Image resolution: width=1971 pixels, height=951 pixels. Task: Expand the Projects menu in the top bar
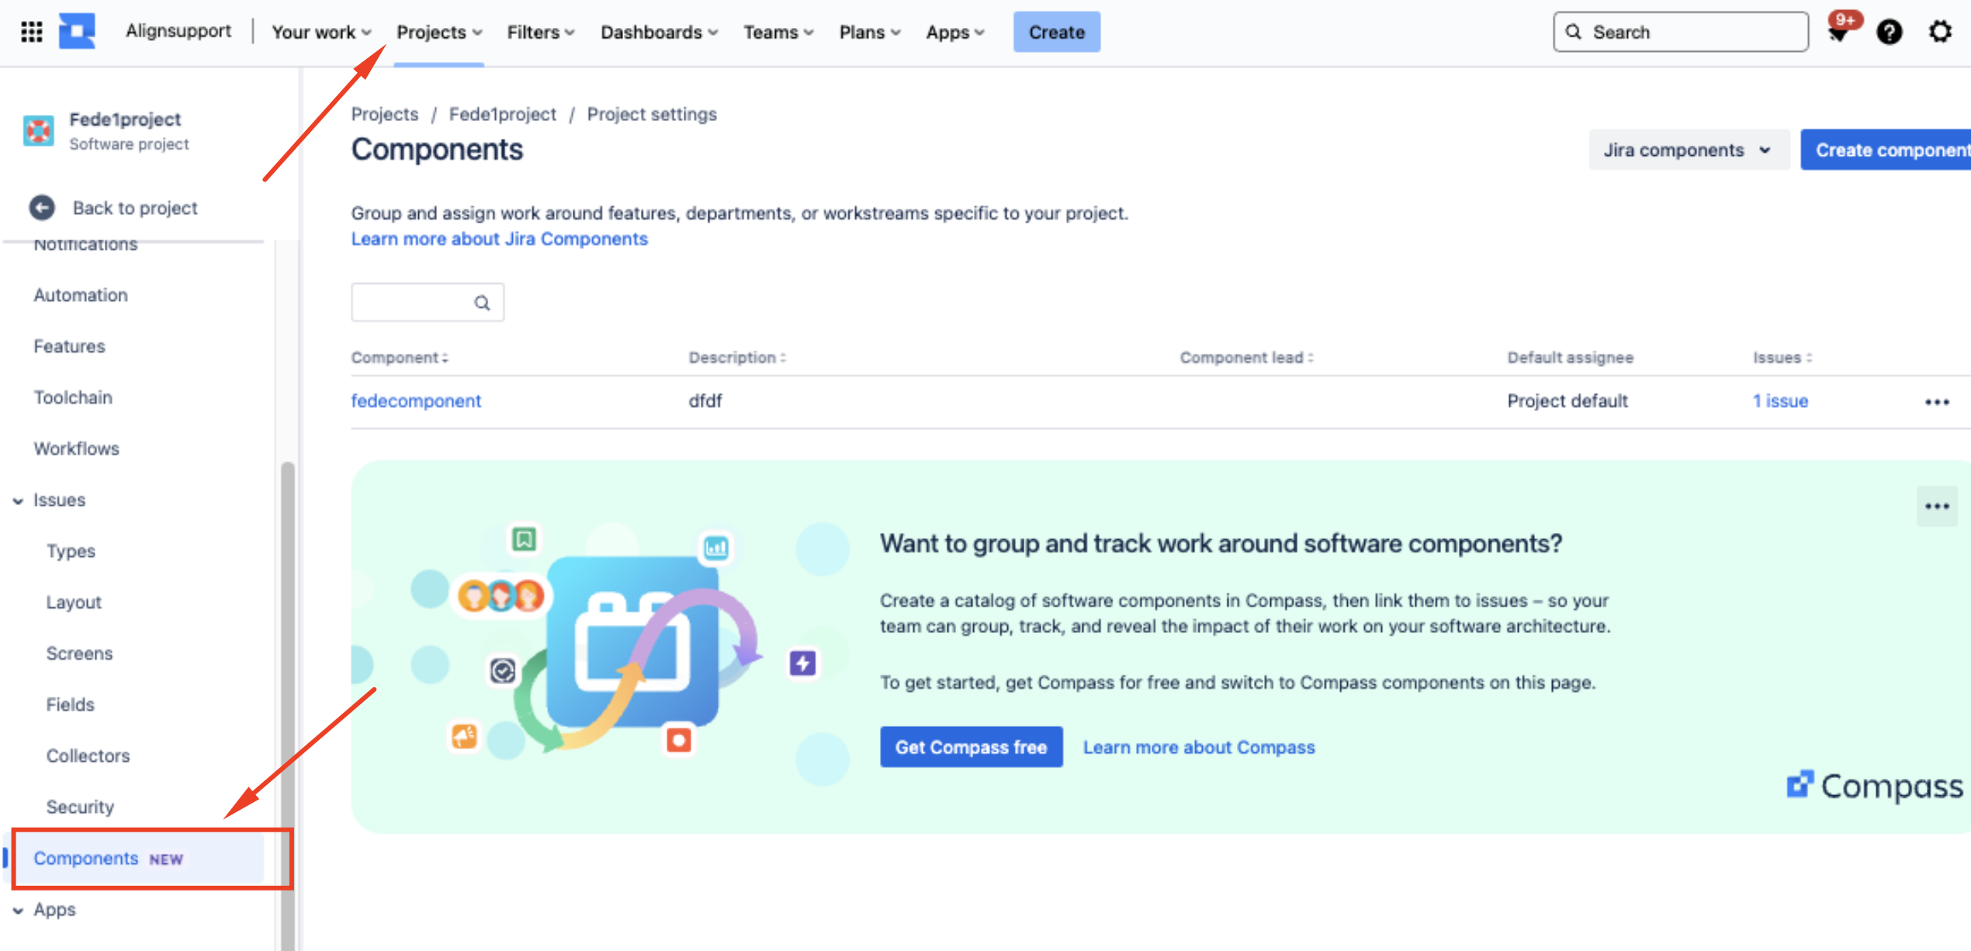439,33
